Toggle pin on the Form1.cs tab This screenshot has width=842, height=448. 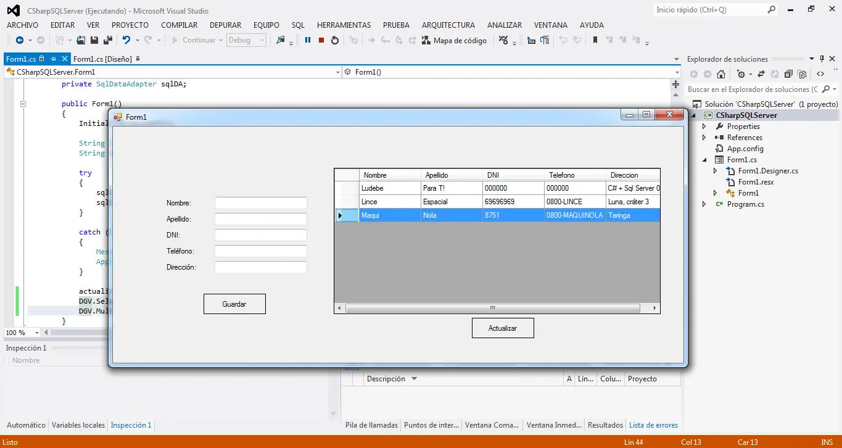point(53,59)
